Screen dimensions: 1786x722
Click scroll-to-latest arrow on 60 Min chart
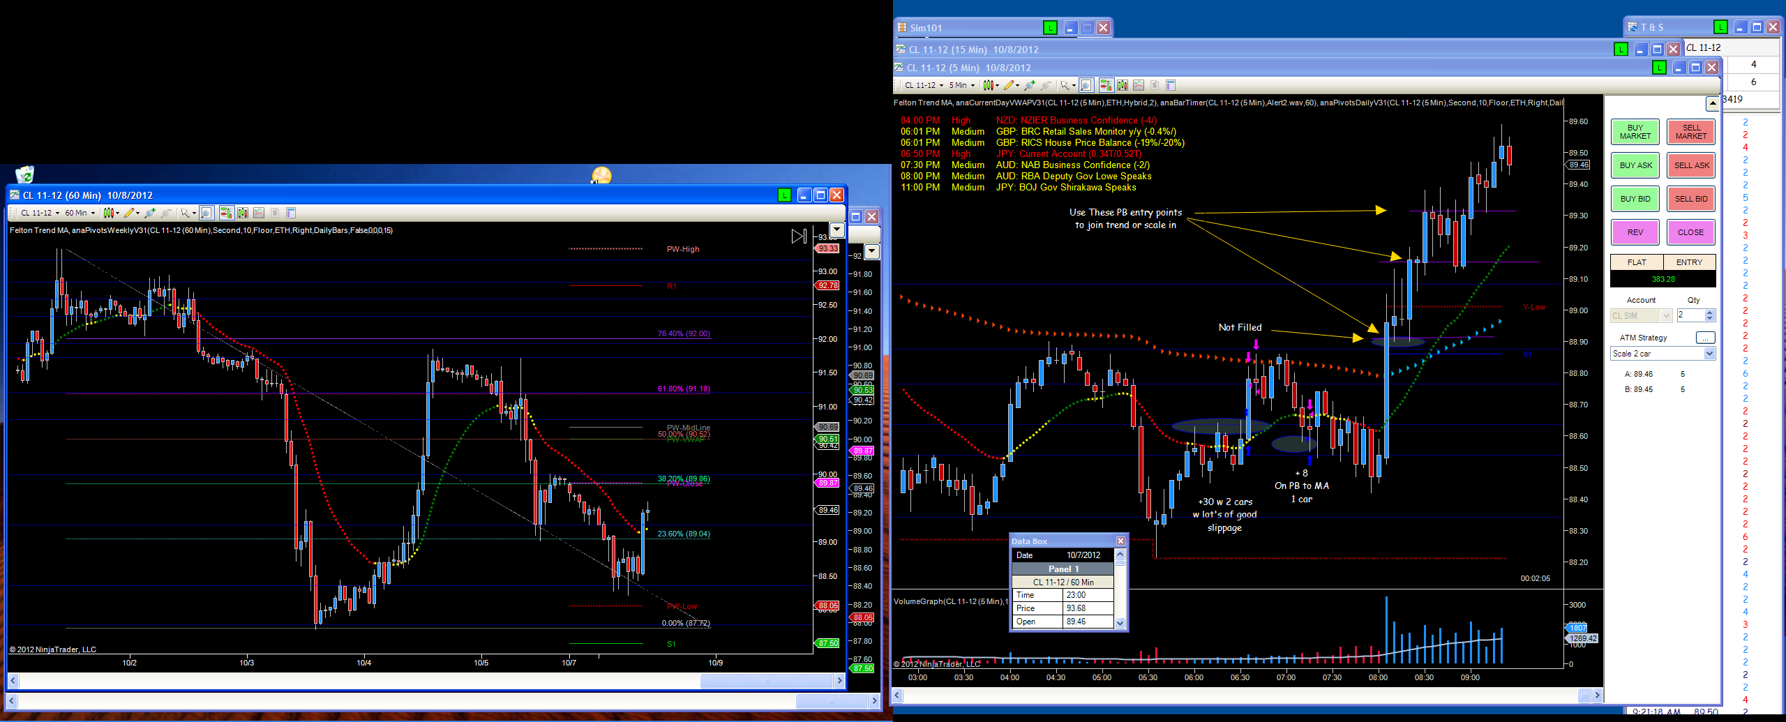pyautogui.click(x=799, y=236)
